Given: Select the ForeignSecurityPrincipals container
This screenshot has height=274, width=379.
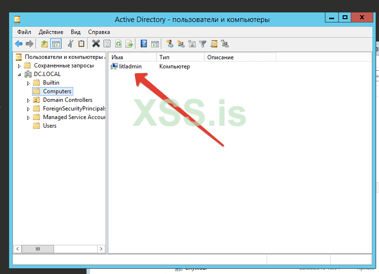Looking at the screenshot, I should (74, 109).
